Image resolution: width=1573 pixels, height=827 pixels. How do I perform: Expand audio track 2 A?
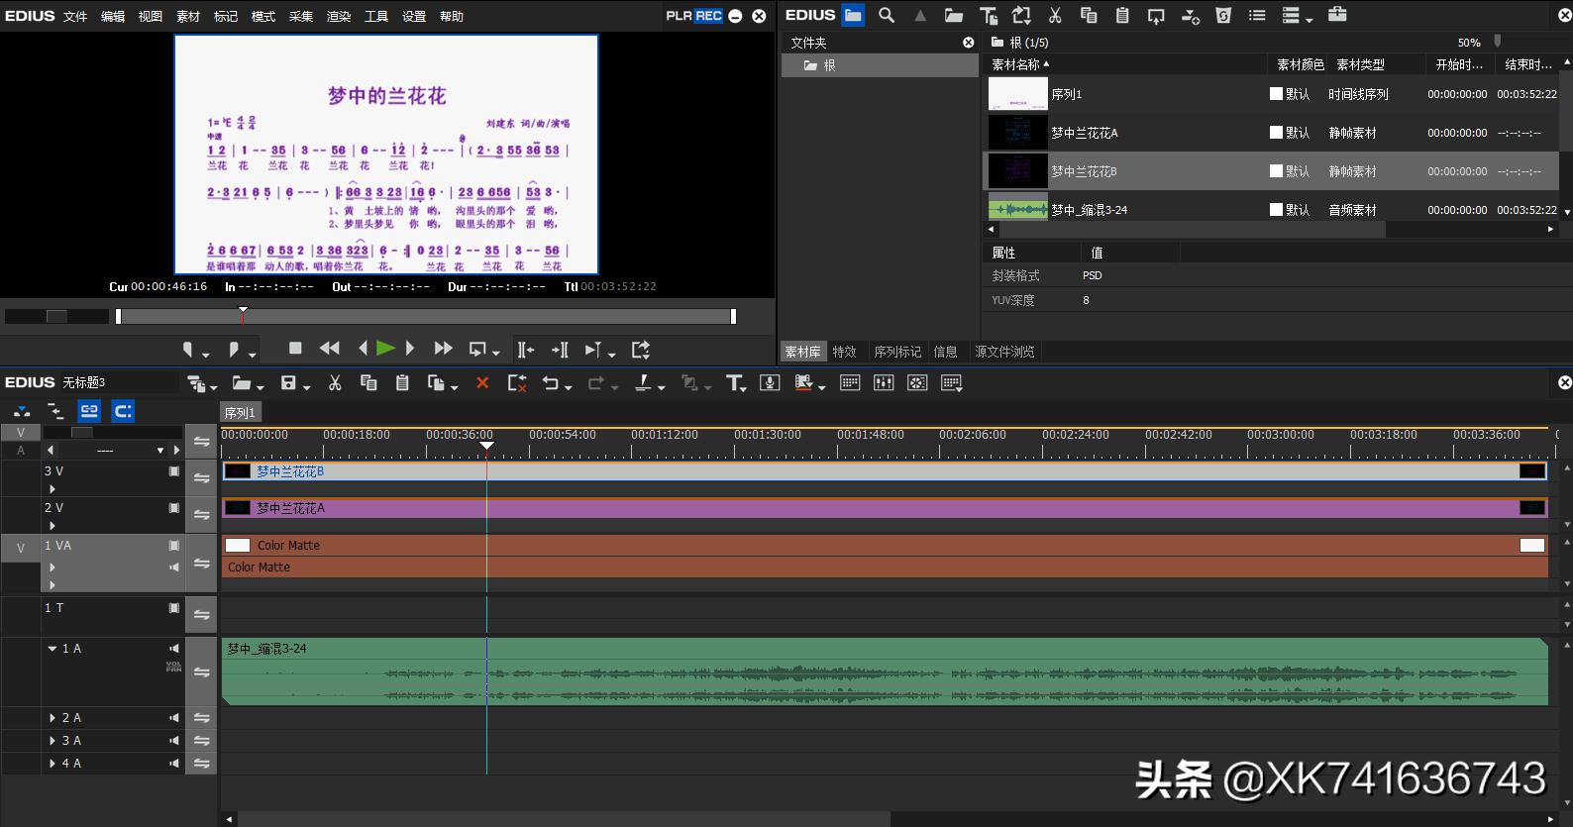coord(52,718)
